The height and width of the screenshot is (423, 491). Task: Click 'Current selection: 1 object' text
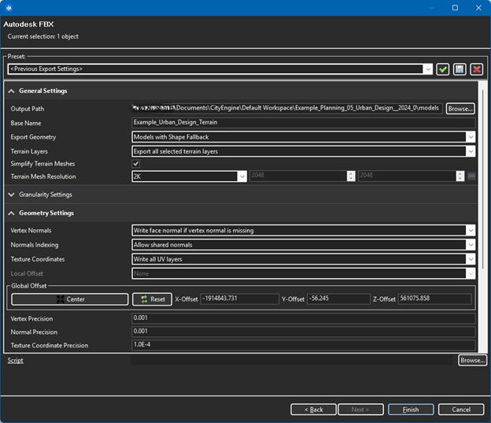pos(43,36)
